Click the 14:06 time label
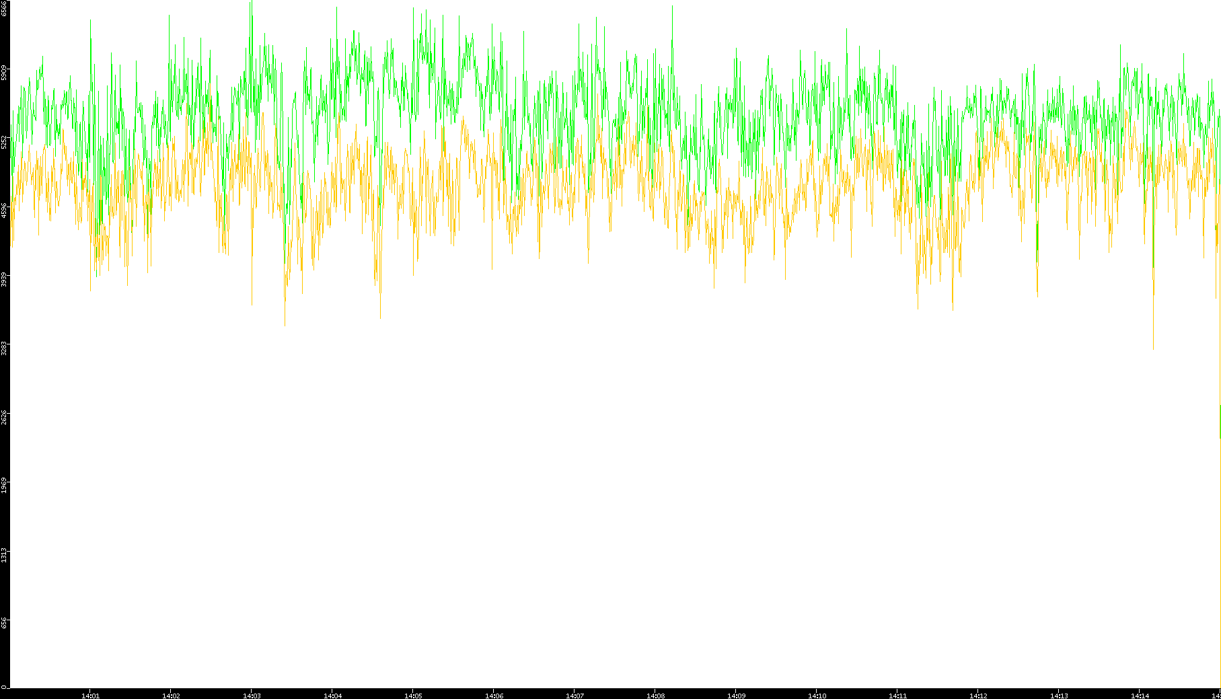 pos(494,696)
